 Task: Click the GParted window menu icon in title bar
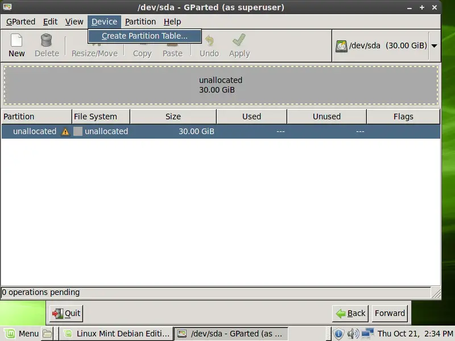(x=7, y=7)
